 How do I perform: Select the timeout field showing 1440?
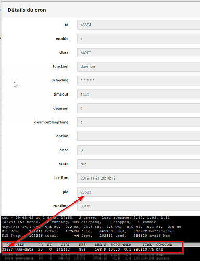click(139, 94)
